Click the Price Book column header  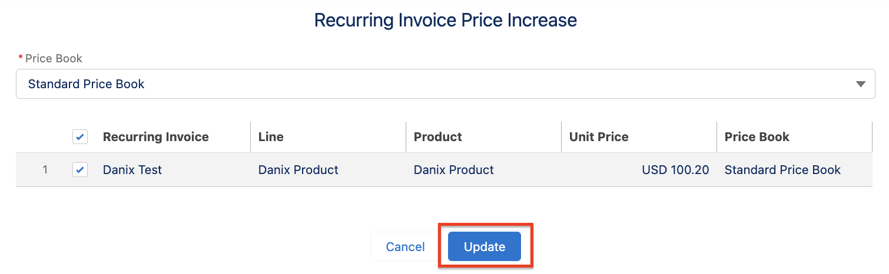(757, 137)
